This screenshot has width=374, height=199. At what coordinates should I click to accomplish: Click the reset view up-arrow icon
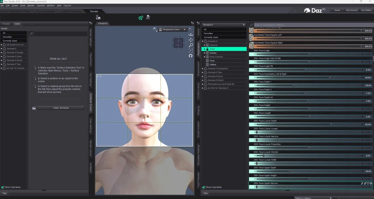pos(190,56)
